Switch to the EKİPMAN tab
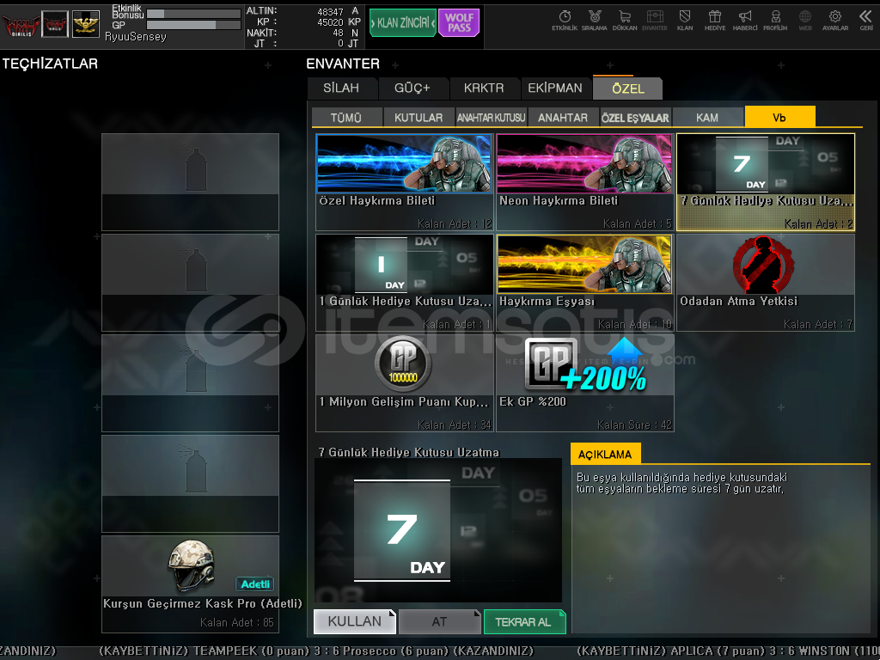The width and height of the screenshot is (880, 660). pyautogui.click(x=555, y=89)
